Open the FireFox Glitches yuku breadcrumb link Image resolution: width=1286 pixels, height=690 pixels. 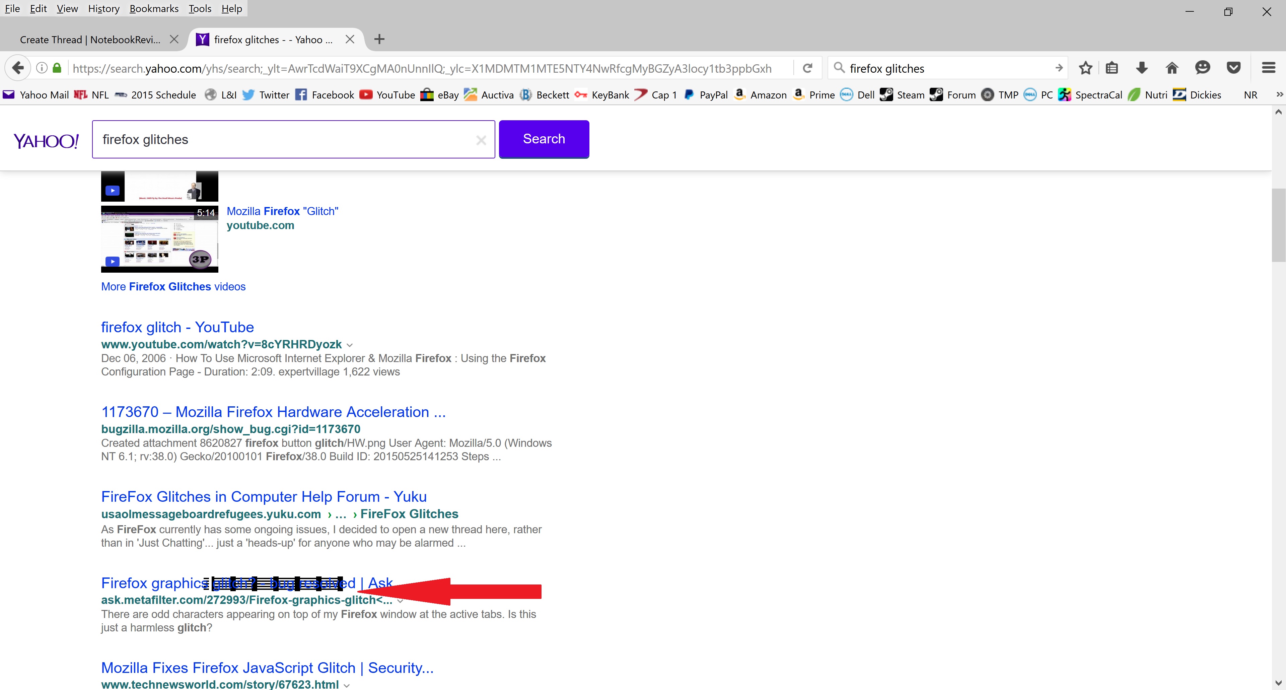409,514
